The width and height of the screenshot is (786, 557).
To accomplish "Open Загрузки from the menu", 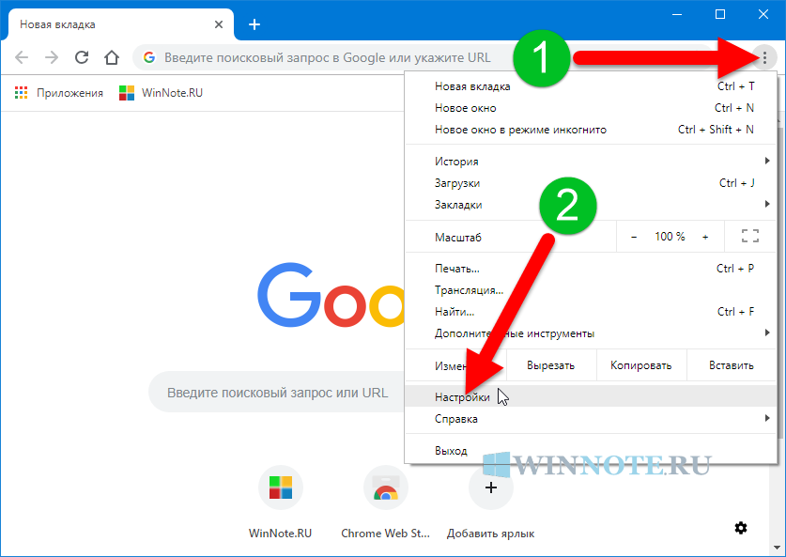I will point(592,183).
